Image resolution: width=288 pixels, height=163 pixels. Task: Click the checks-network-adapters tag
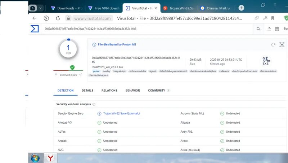[203, 71]
